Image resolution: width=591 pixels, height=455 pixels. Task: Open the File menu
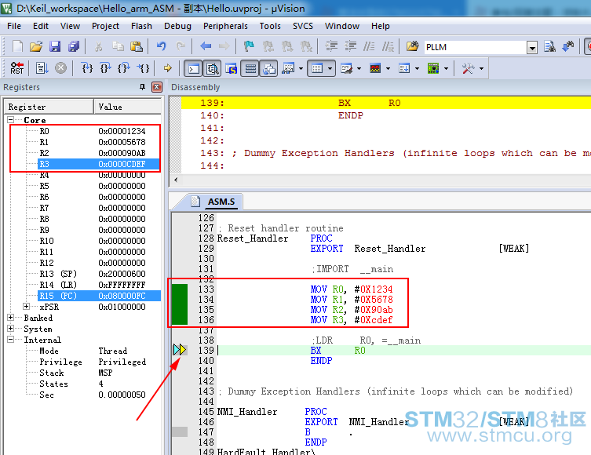point(14,26)
